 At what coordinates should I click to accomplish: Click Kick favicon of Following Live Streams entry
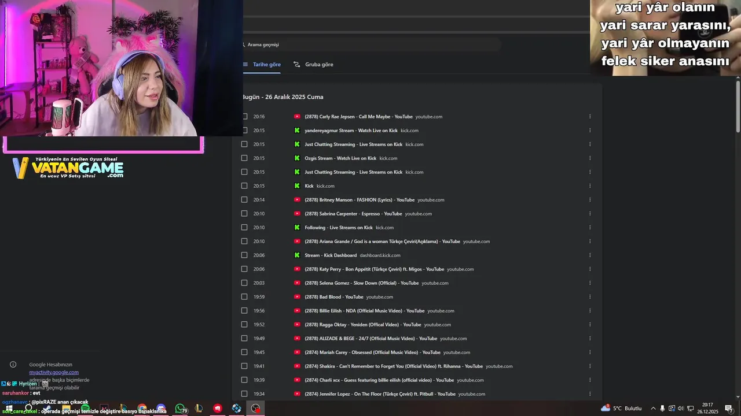click(x=297, y=228)
